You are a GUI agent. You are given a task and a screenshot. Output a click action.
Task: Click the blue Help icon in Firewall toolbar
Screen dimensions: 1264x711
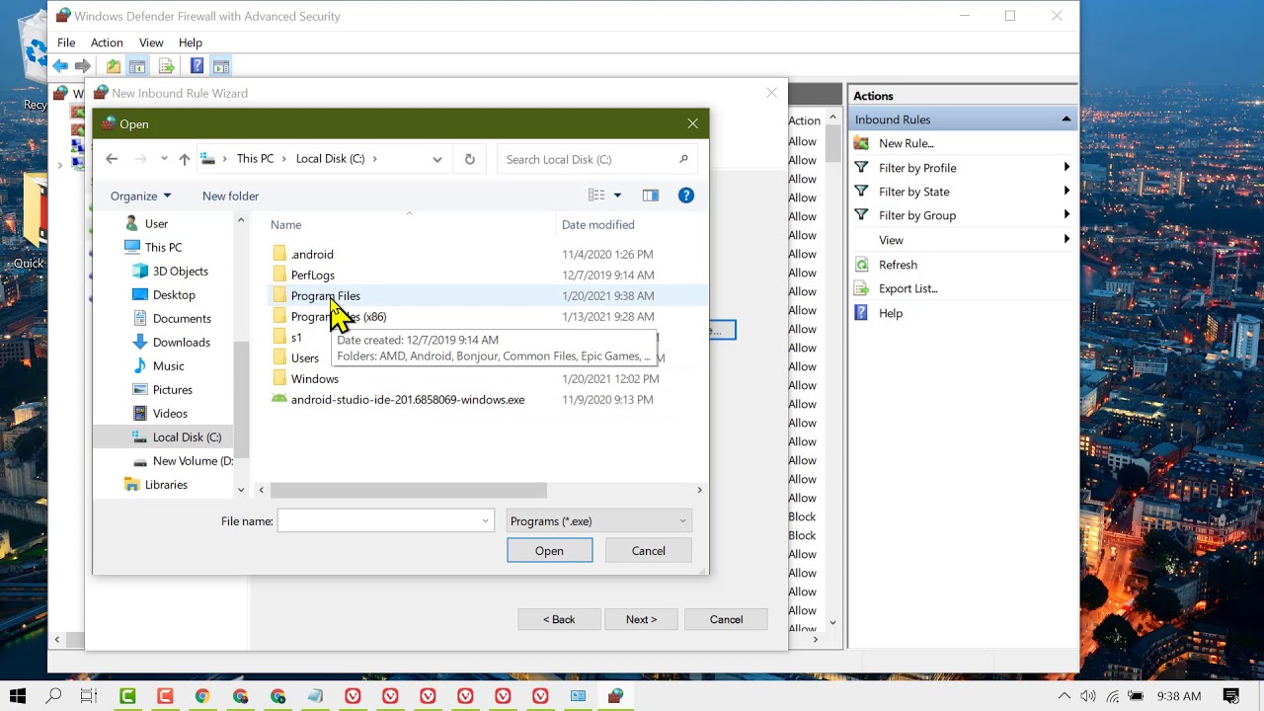(197, 66)
